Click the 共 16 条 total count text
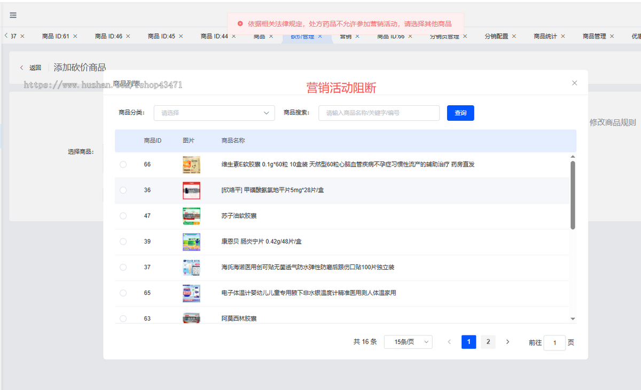 [x=365, y=342]
